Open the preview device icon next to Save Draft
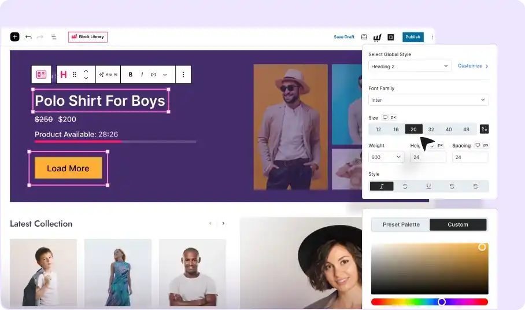 [x=364, y=37]
